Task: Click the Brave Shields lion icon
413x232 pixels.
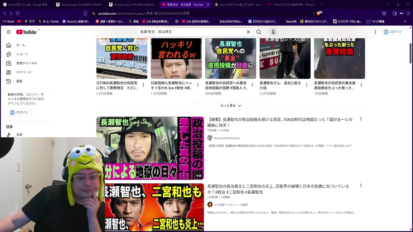Action: coord(319,14)
